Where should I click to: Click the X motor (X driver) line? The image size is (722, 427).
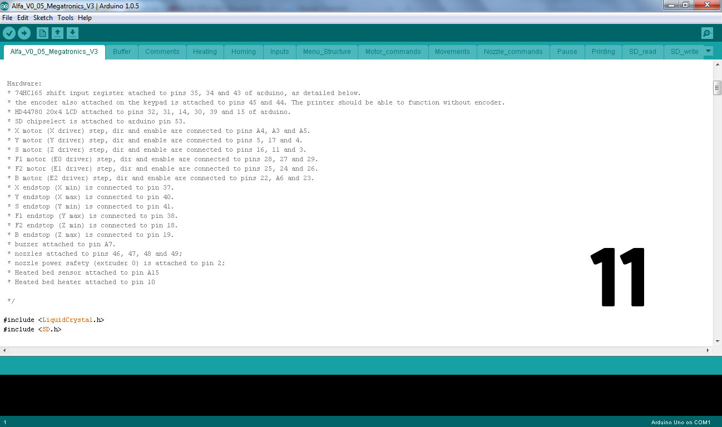(159, 131)
